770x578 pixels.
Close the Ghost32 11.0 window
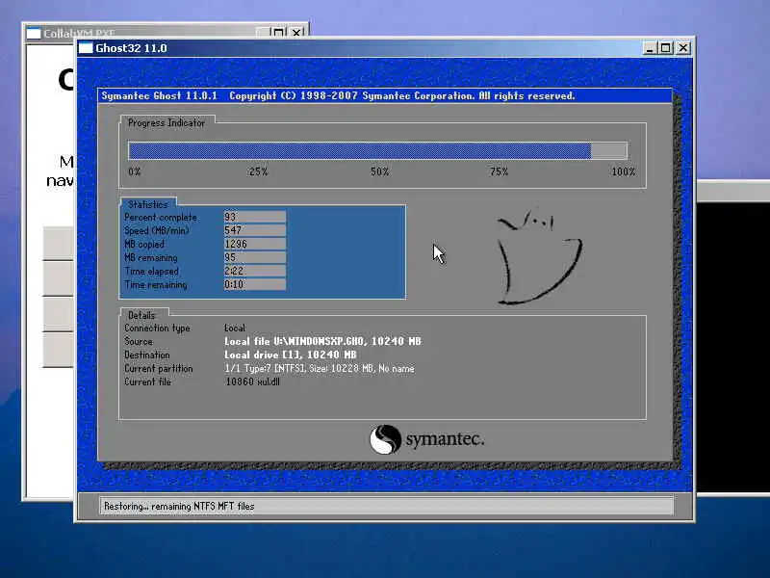683,47
